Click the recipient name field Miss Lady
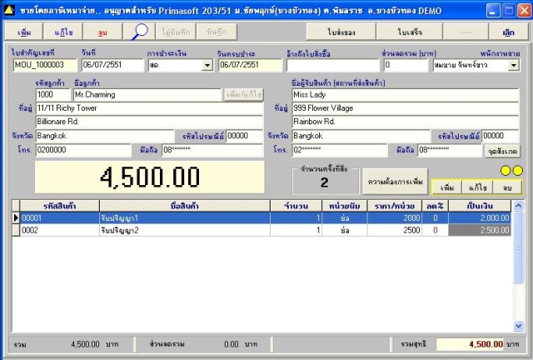 pyautogui.click(x=406, y=95)
